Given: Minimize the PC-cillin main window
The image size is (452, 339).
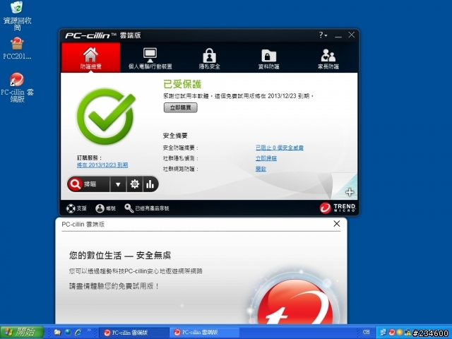Looking at the screenshot, I should (338, 35).
